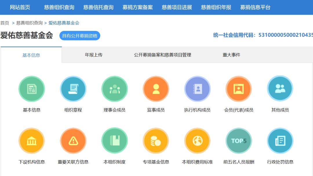Open 募捐信息平台 in the top navigation
The height and width of the screenshot is (176, 313).
pyautogui.click(x=255, y=7)
